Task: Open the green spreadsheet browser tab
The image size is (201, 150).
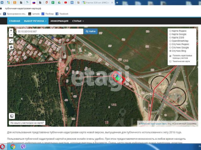Action: coord(53,2)
